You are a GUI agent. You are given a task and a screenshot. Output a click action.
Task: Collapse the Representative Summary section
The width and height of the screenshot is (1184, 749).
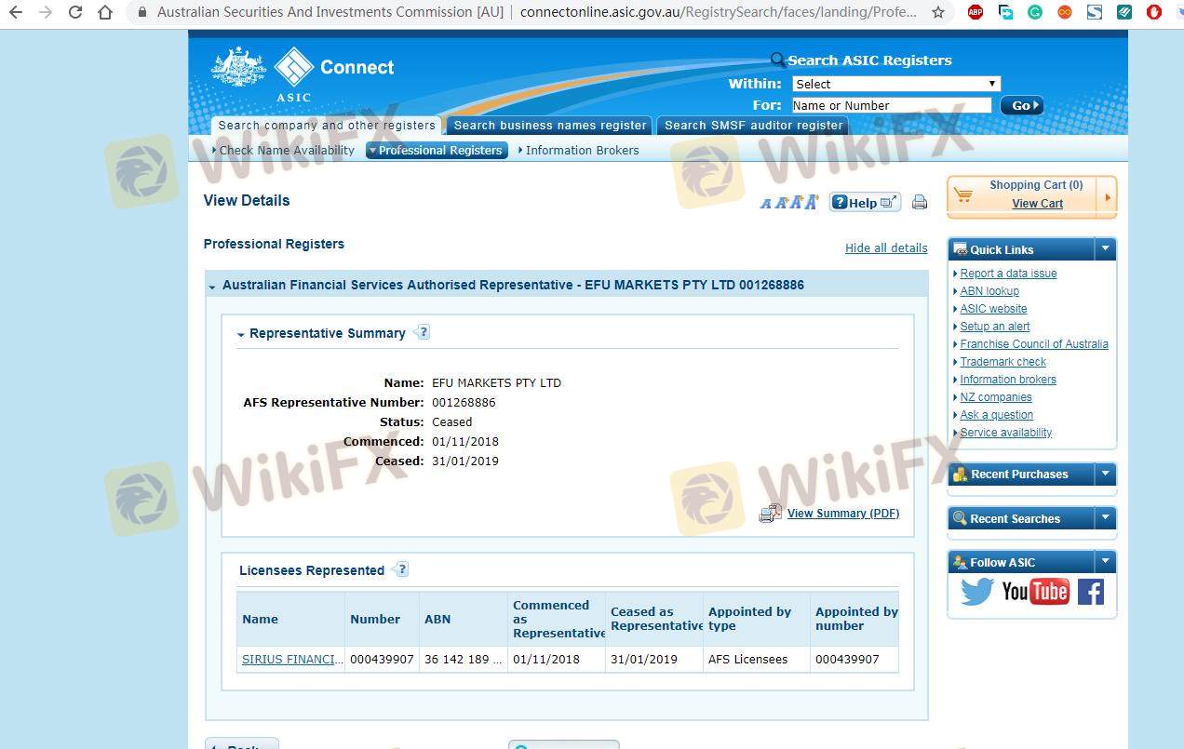pos(241,334)
